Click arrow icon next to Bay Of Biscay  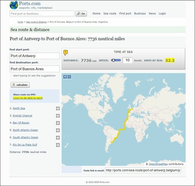coord(58,123)
